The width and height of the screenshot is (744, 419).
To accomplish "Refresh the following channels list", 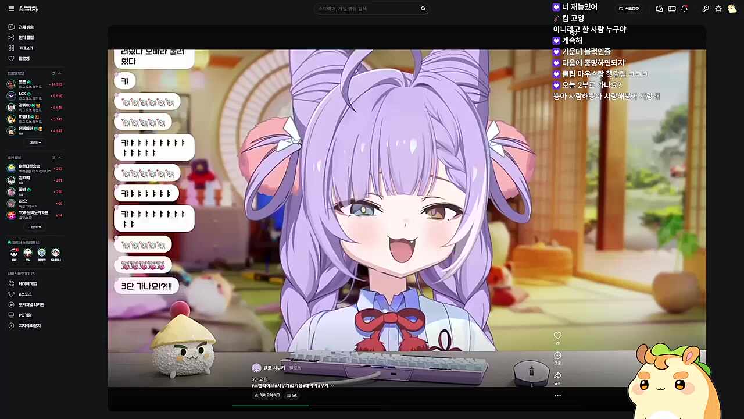I will coord(53,73).
